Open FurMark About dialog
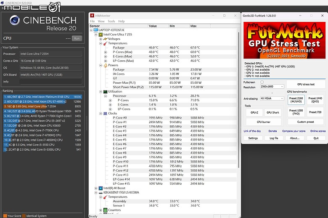328x218 pixels. point(295,138)
